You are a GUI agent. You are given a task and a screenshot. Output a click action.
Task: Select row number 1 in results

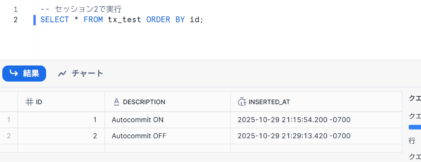click(8, 120)
